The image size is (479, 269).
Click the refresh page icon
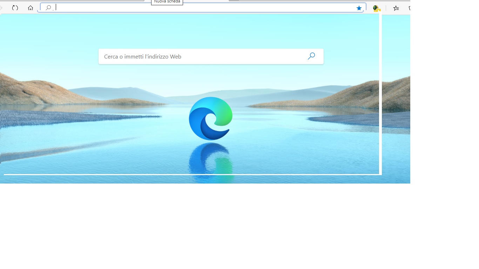pyautogui.click(x=15, y=8)
